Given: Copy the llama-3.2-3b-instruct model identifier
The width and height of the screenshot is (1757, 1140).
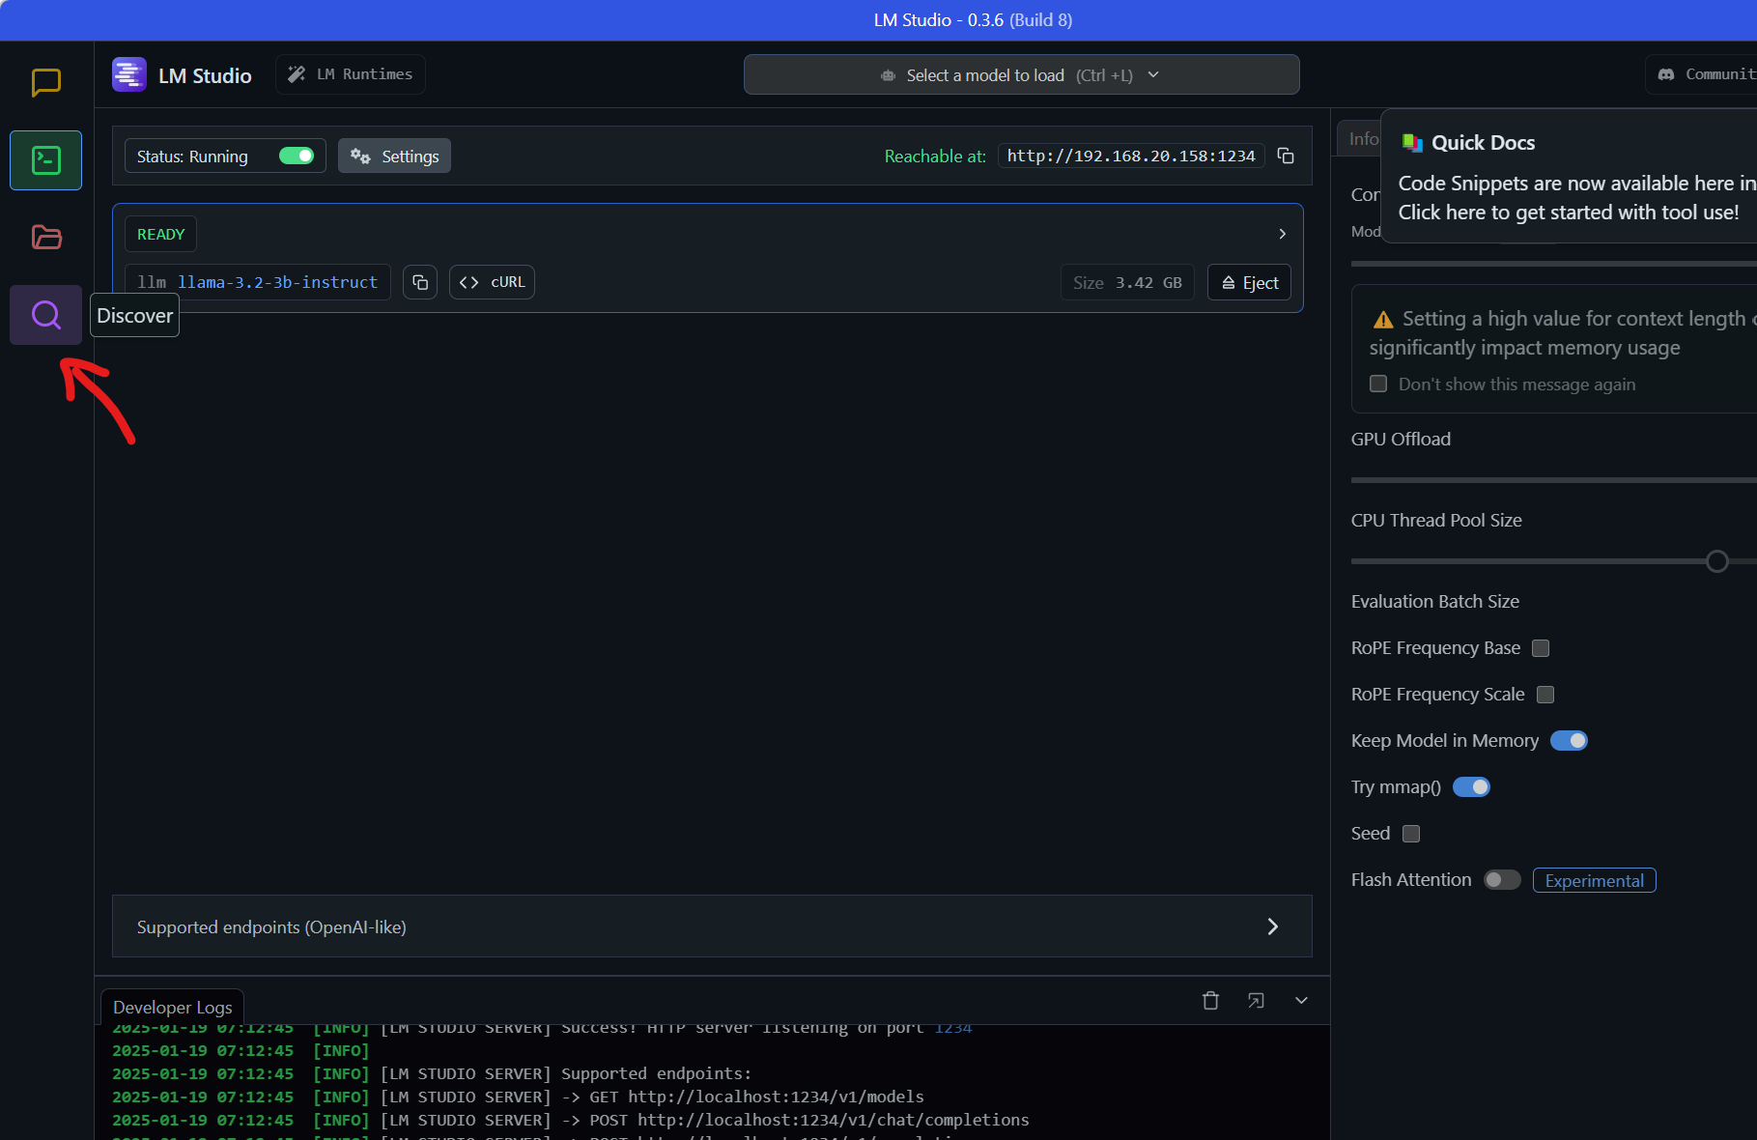Looking at the screenshot, I should [x=420, y=282].
